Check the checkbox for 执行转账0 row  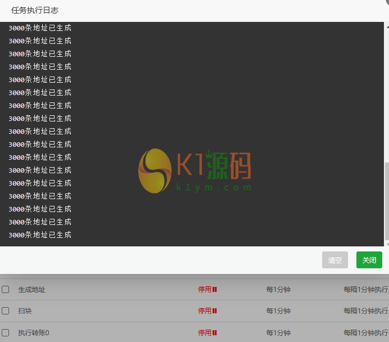(6, 332)
